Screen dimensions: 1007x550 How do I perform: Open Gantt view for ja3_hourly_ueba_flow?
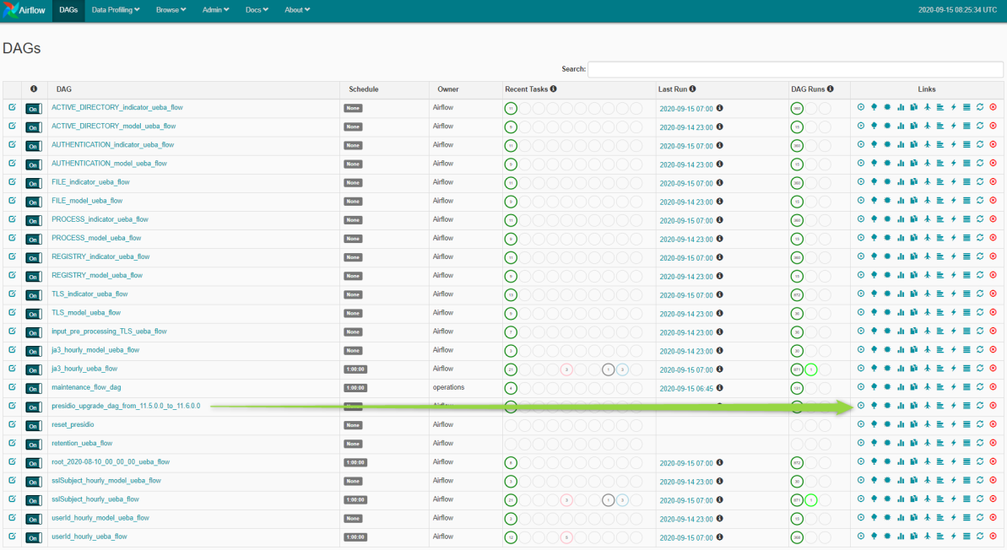[940, 369]
